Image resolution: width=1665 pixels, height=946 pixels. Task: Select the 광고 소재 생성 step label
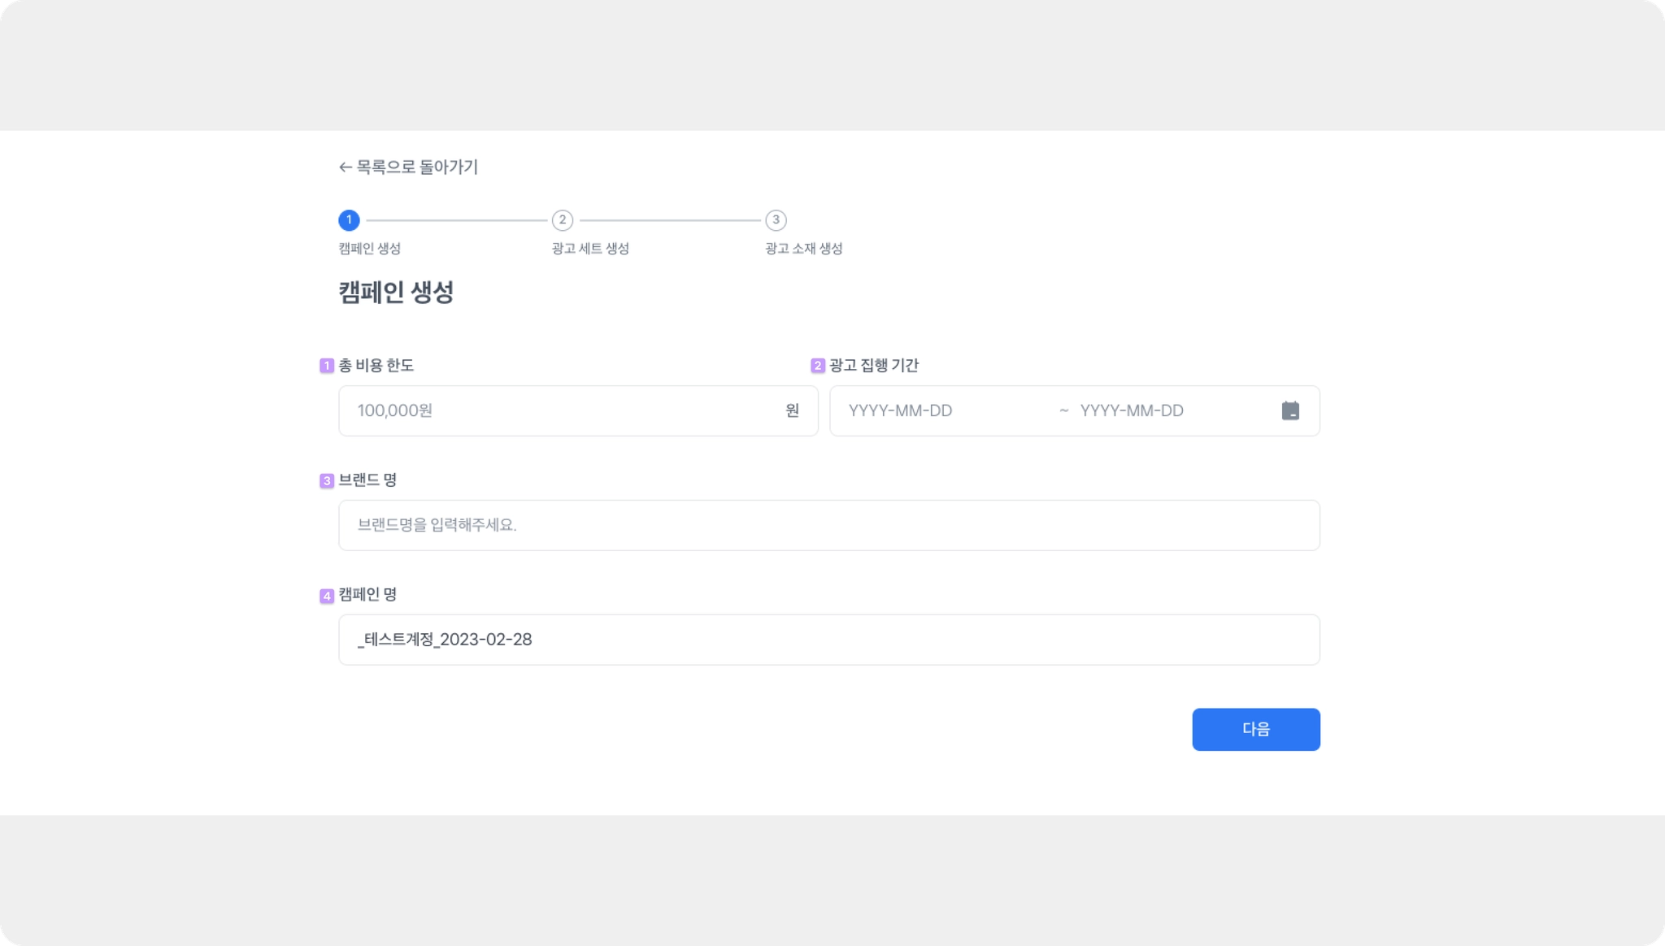point(803,249)
